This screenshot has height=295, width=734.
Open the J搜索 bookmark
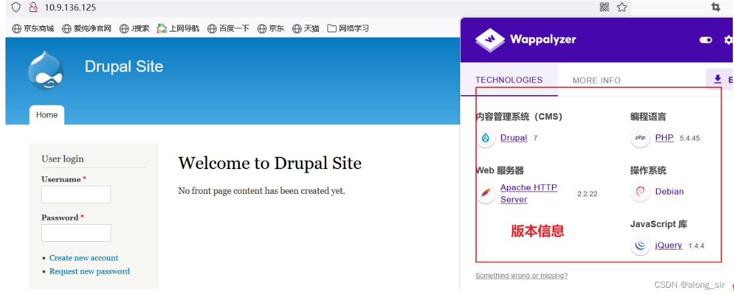(x=134, y=28)
